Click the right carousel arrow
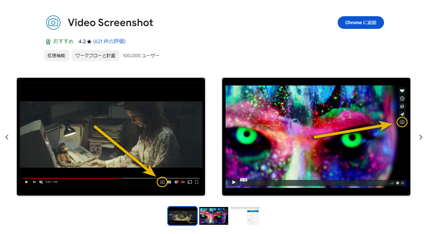The width and height of the screenshot is (431, 234). (421, 137)
